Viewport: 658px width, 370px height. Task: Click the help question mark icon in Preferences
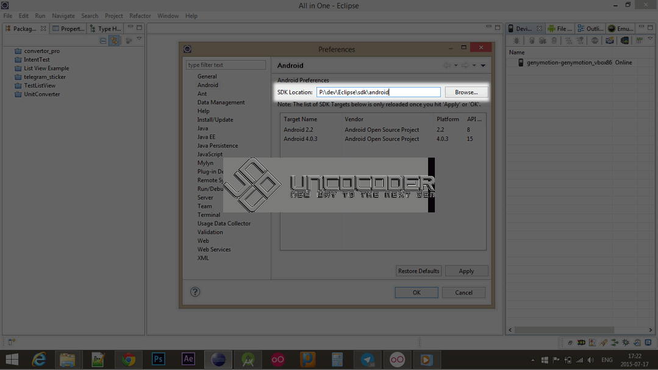click(x=195, y=291)
